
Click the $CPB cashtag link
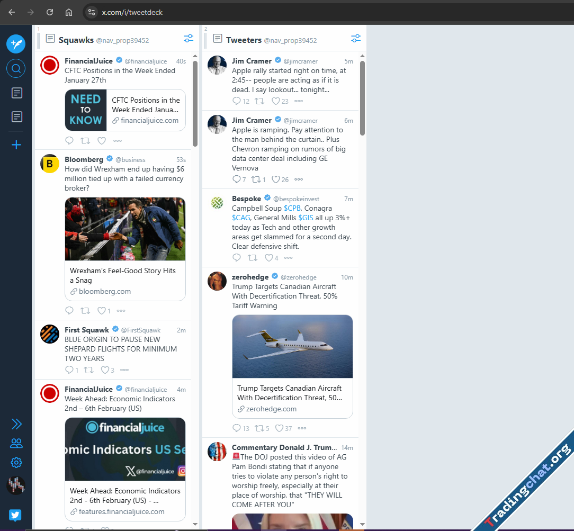tap(293, 208)
